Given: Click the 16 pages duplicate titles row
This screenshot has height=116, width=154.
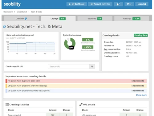Looking at the screenshot, I should (76, 81).
